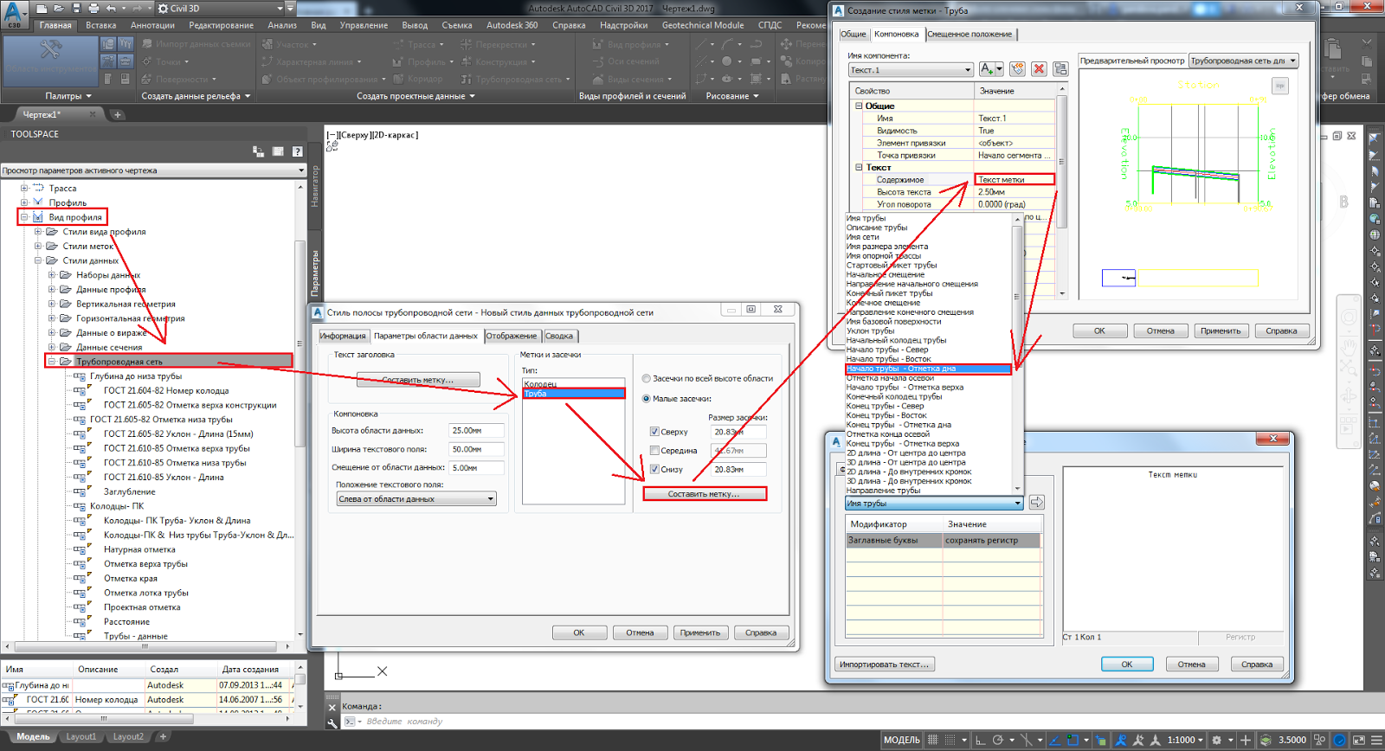This screenshot has width=1385, height=751.
Task: Open the Имя трубы properties dropdown
Action: pos(934,503)
